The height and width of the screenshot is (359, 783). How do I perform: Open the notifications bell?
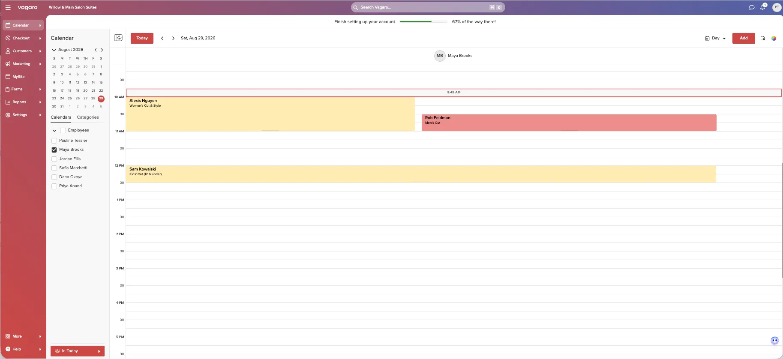pyautogui.click(x=763, y=7)
